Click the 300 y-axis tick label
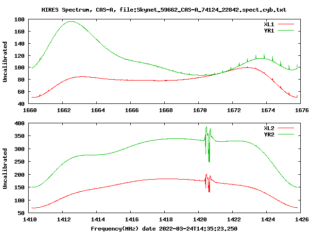 tap(19, 149)
